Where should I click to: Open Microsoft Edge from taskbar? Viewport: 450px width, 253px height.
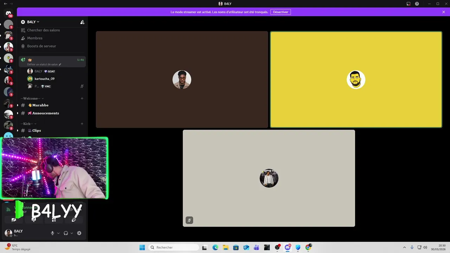click(215, 247)
